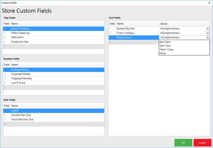Image resolution: width=213 pixels, height=148 pixels.
Task: Select the 10pm-12am dropdown entry
Action: [x=166, y=49]
